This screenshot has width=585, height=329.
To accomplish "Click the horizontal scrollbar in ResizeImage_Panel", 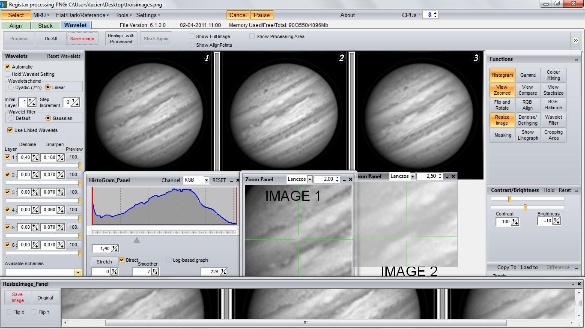I will click(305, 323).
